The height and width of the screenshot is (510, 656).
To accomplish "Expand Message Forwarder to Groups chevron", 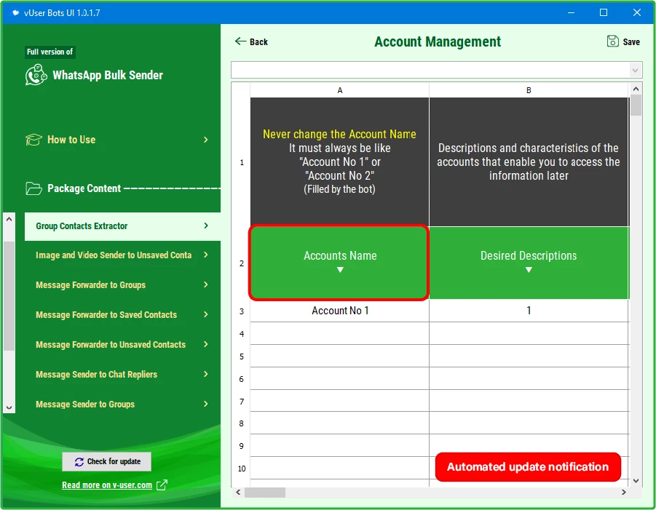I will pos(205,284).
